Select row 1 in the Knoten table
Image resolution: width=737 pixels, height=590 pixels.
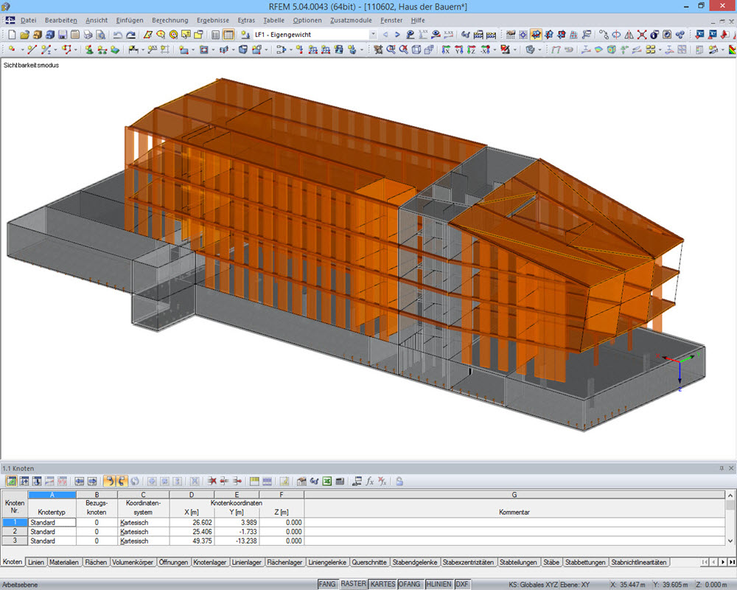14,521
